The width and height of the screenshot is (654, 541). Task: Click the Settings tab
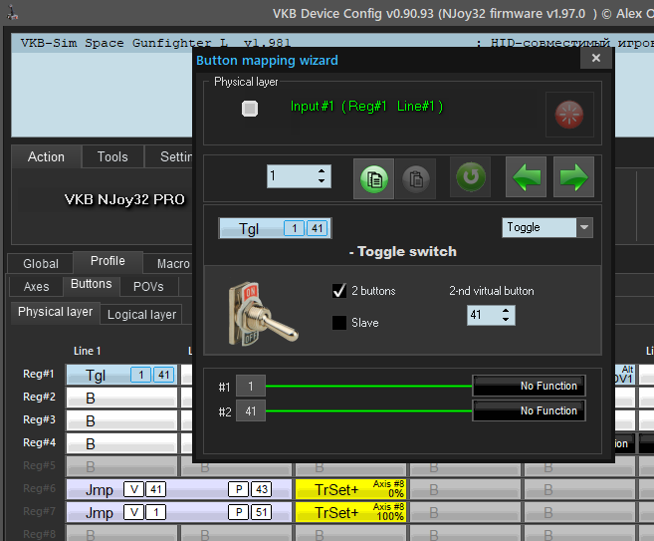pyautogui.click(x=169, y=157)
